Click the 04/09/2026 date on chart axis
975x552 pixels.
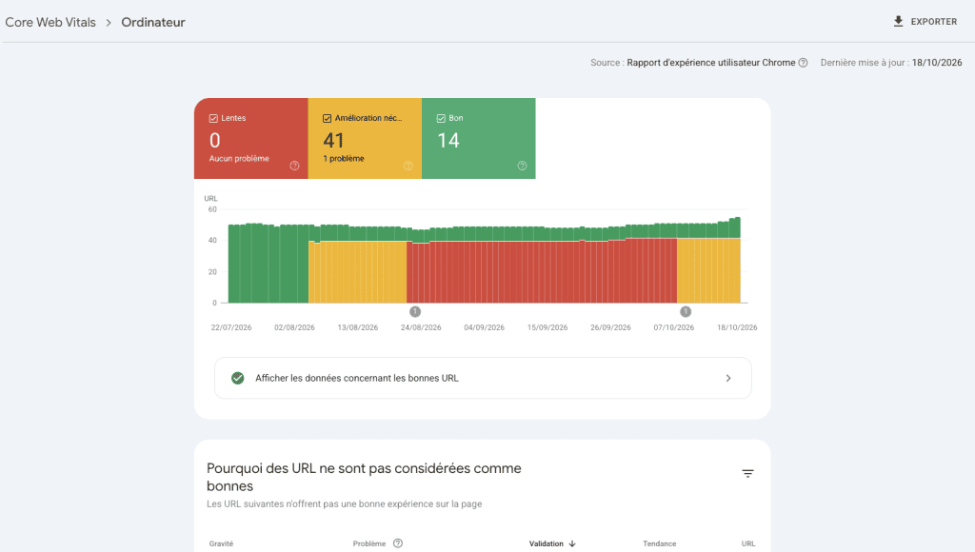tap(485, 327)
